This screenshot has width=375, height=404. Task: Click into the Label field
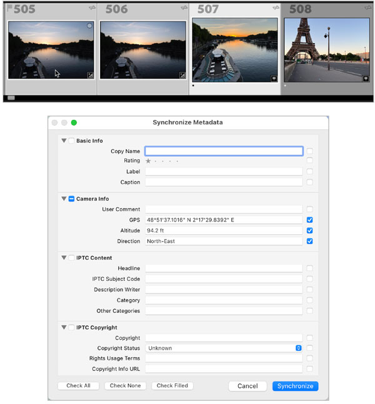(224, 172)
